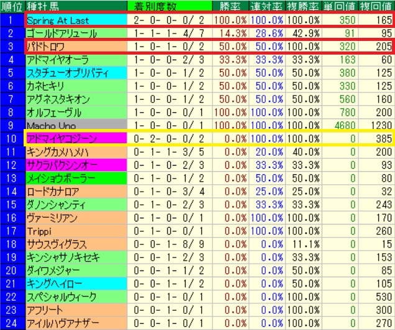Click the 243 place return value
395x330 pixels.
tap(384, 205)
